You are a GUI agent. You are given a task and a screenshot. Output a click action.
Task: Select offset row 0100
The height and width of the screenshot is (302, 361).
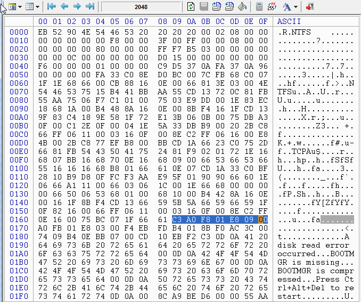[19, 168]
